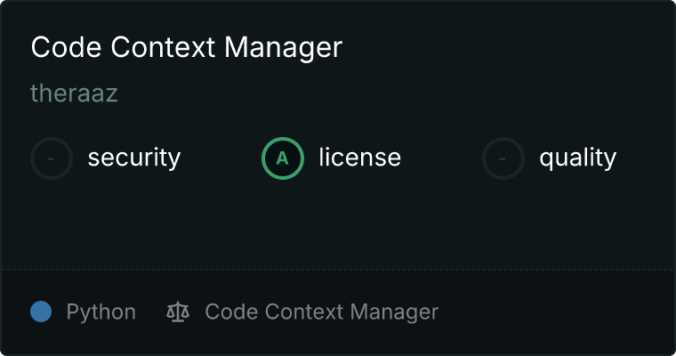This screenshot has width=676, height=356.
Task: Click the quality grade badge circle
Action: pyautogui.click(x=503, y=158)
